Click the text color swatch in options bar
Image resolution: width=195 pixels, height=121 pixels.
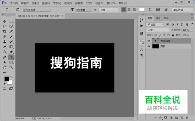[142, 10]
